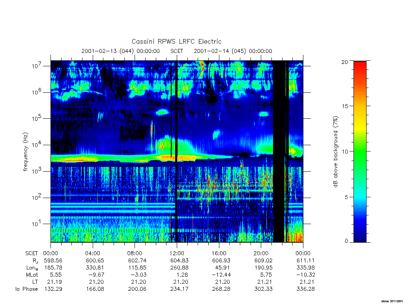Click the green middle of the colorbar
This screenshot has height=303, width=404.
(360, 152)
